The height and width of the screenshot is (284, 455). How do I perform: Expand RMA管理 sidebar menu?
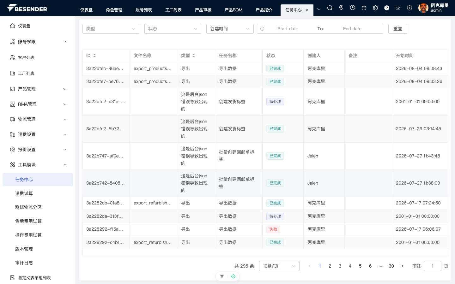tap(38, 104)
